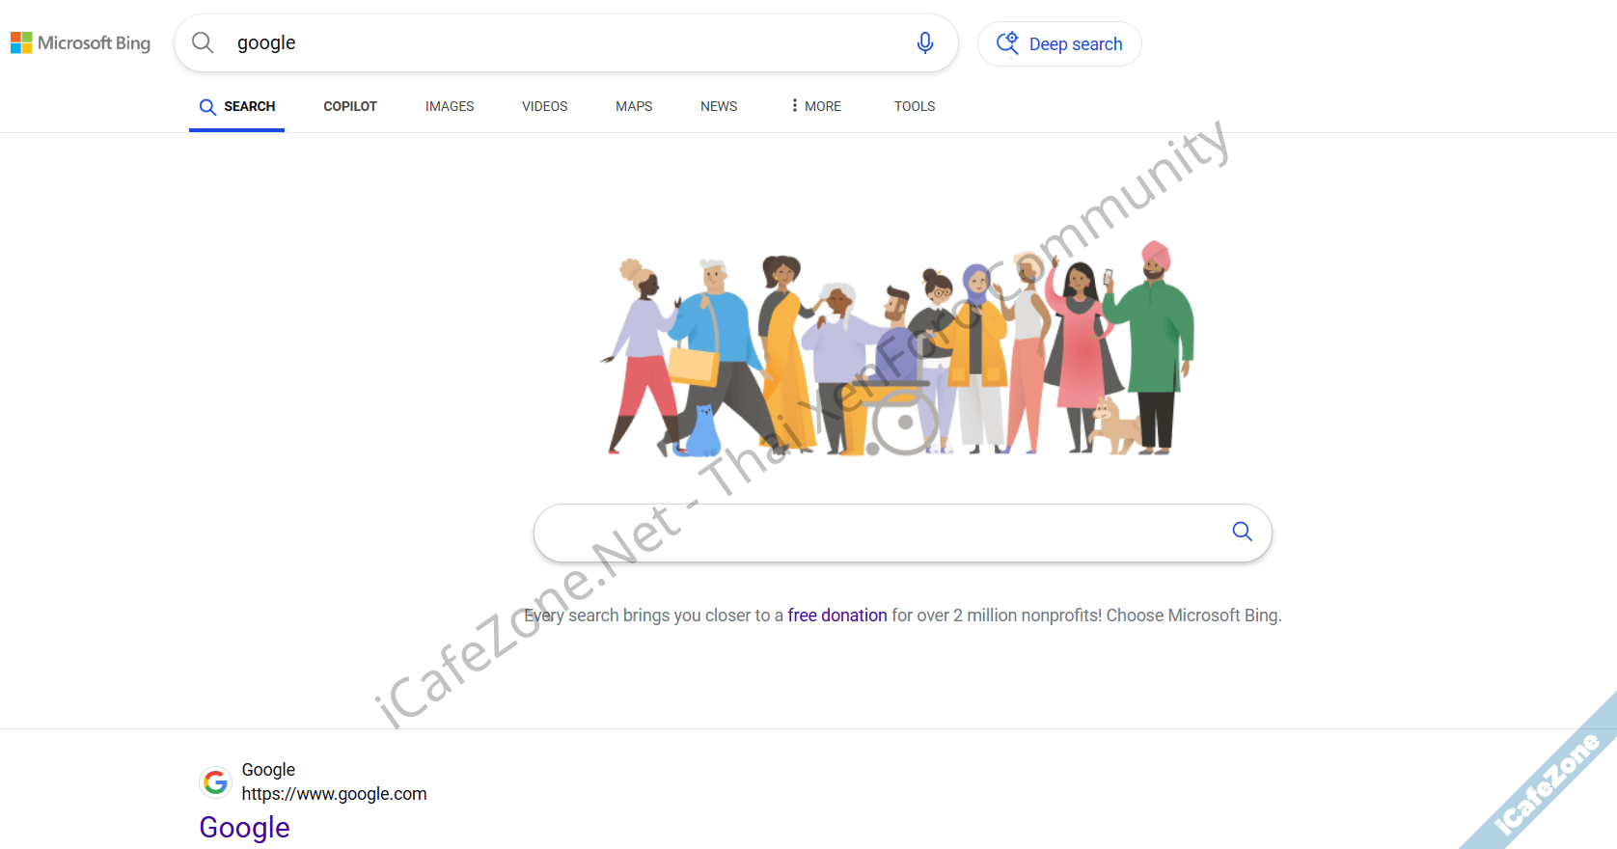
Task: Follow the free donation link
Action: [837, 616]
